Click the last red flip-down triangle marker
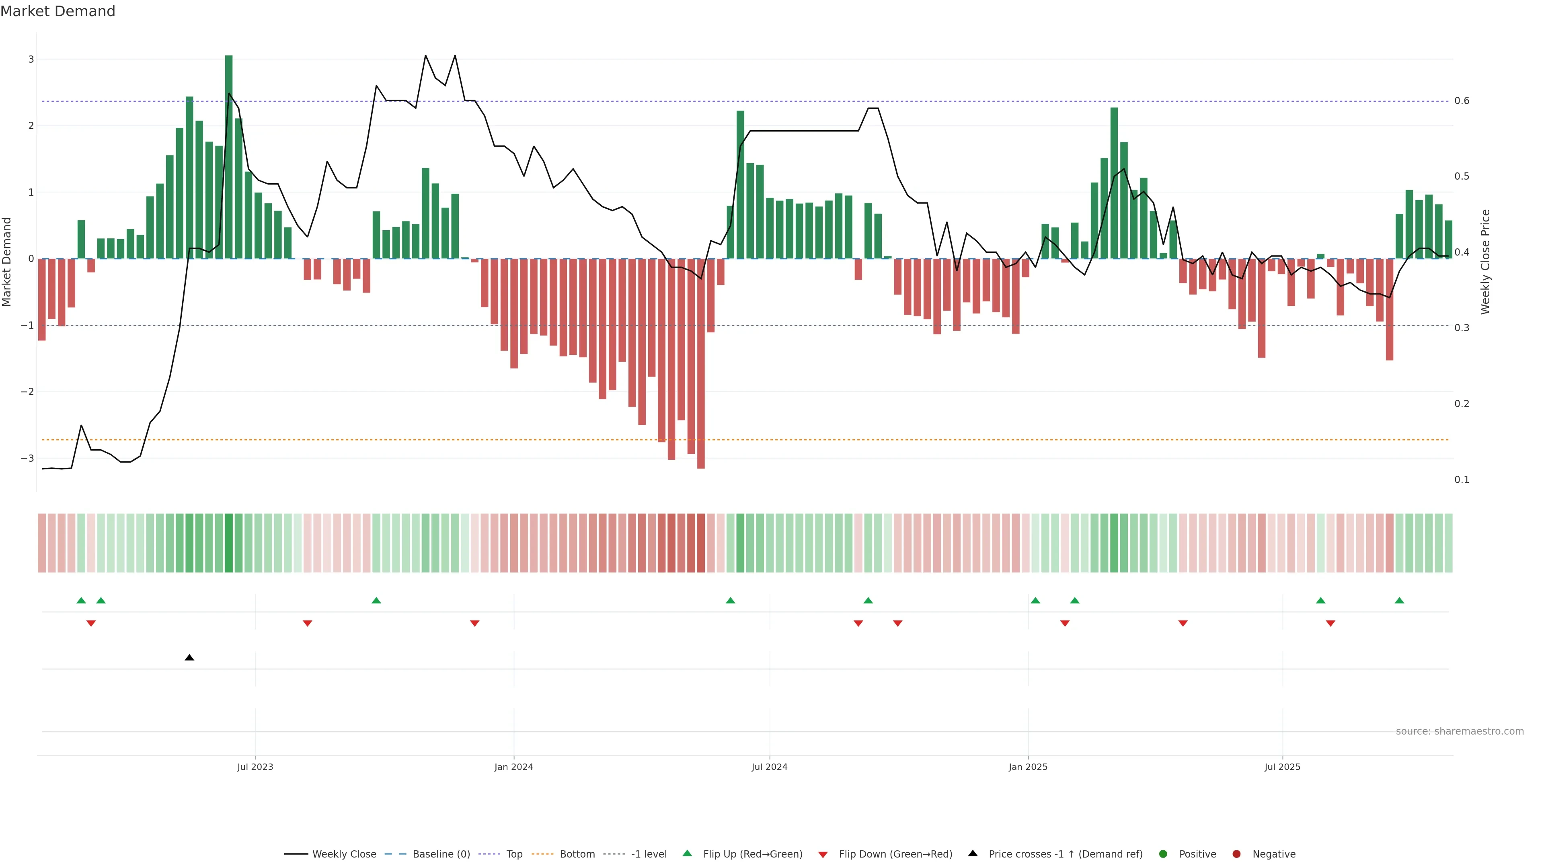The image size is (1544, 868). click(1330, 624)
